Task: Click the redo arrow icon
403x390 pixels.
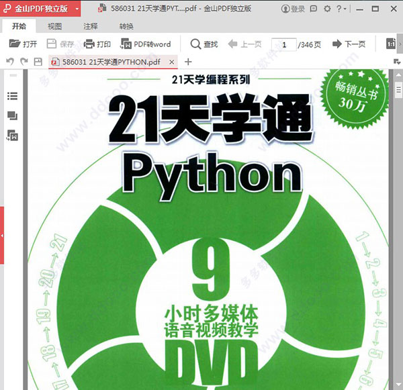Action: tap(24, 62)
